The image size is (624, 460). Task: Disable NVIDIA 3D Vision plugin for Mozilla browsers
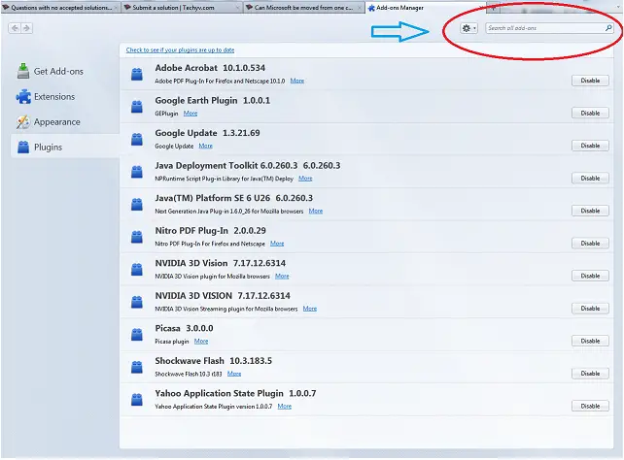590,276
